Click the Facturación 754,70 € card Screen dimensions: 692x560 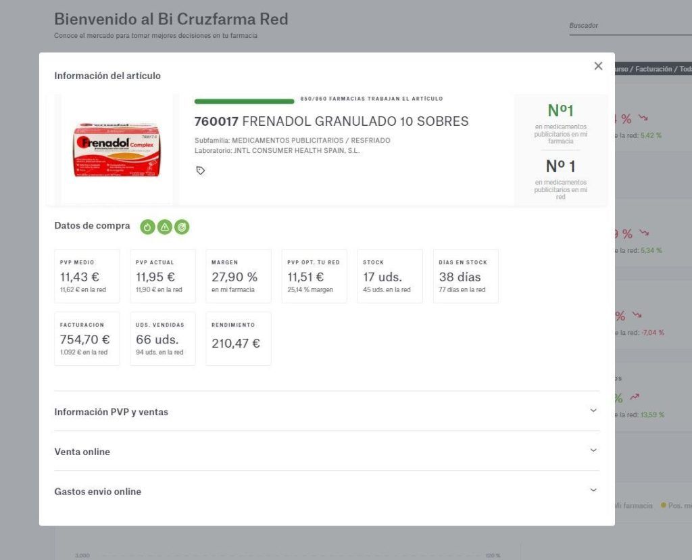tap(87, 339)
